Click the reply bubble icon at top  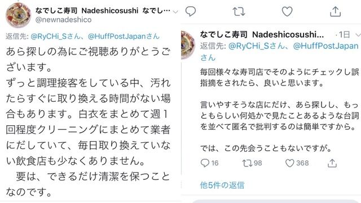[191, 11]
